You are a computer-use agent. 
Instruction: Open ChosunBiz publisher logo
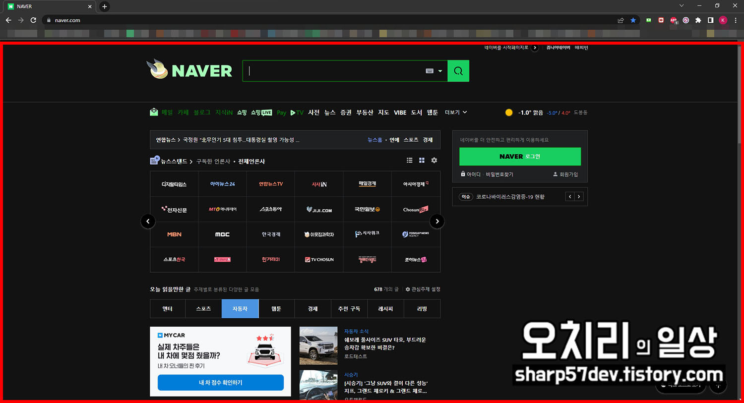(416, 210)
